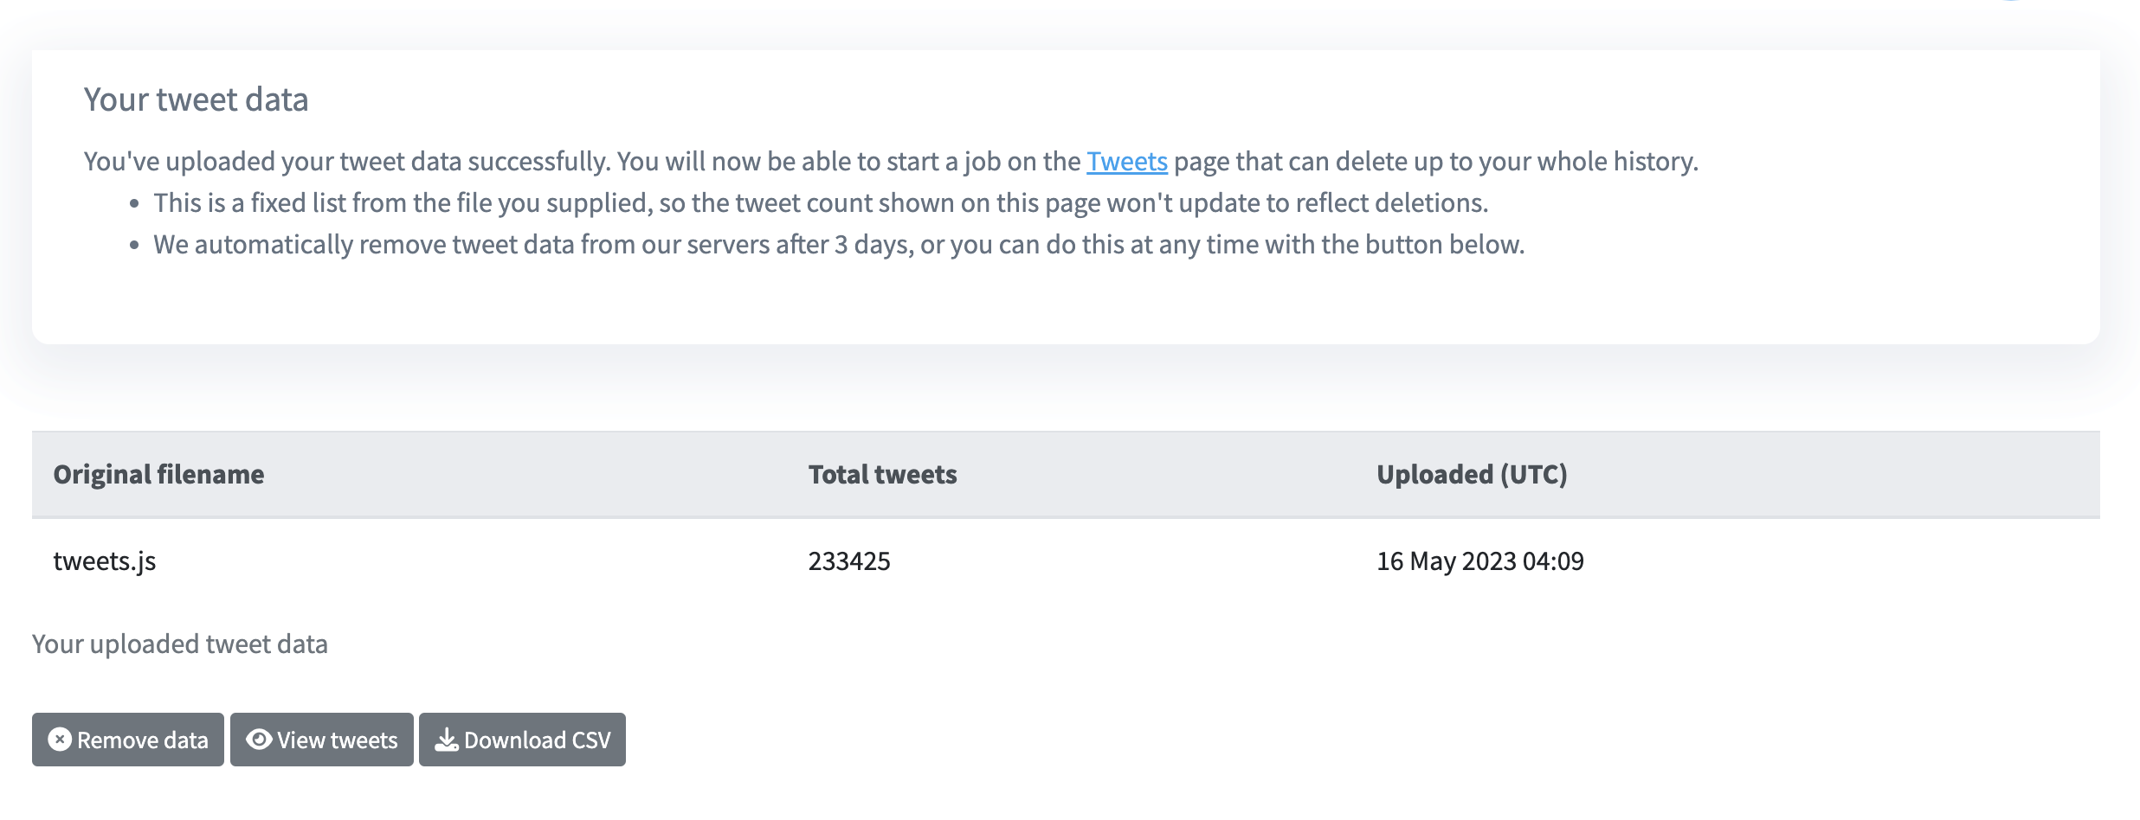Click the Uploaded (UTC) column header
Image resolution: width=2140 pixels, height=820 pixels.
pyautogui.click(x=1472, y=475)
